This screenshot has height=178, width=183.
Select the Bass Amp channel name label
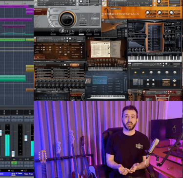click(x=29, y=174)
